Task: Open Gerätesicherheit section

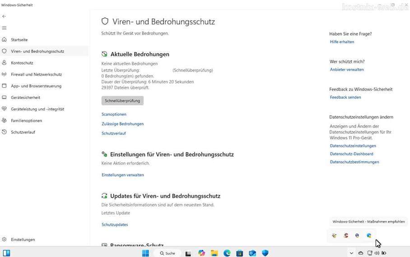Action: coord(25,98)
